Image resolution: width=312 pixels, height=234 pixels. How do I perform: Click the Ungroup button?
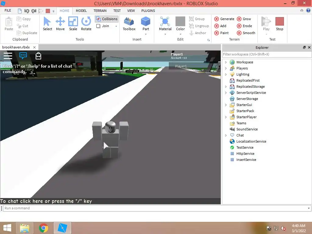pos(199,26)
